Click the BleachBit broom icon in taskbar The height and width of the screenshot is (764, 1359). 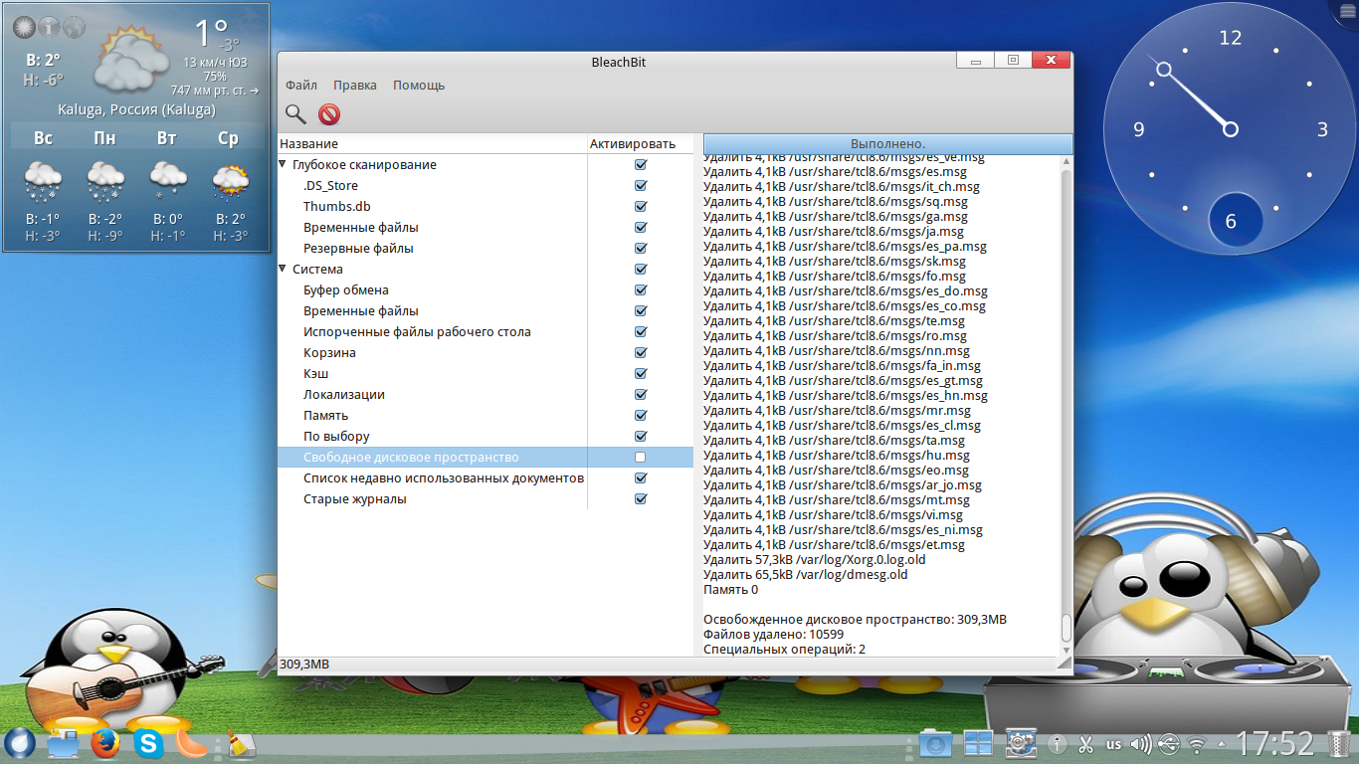coord(242,744)
